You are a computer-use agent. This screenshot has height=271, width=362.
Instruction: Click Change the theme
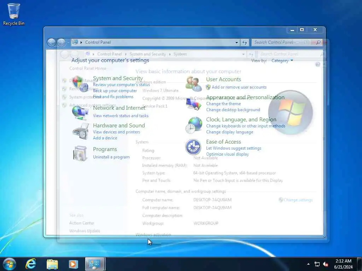(223, 104)
